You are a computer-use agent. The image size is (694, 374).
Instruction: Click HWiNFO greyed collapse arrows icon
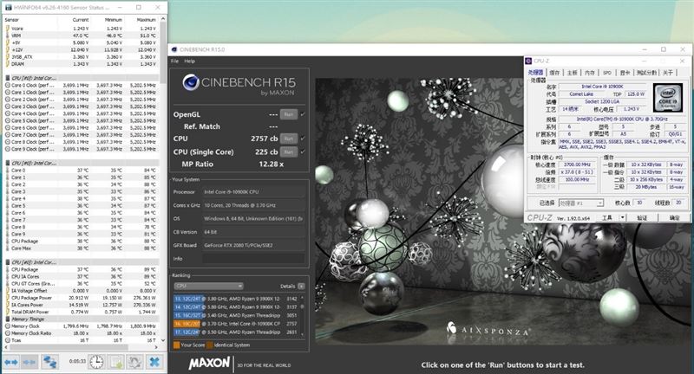29,362
